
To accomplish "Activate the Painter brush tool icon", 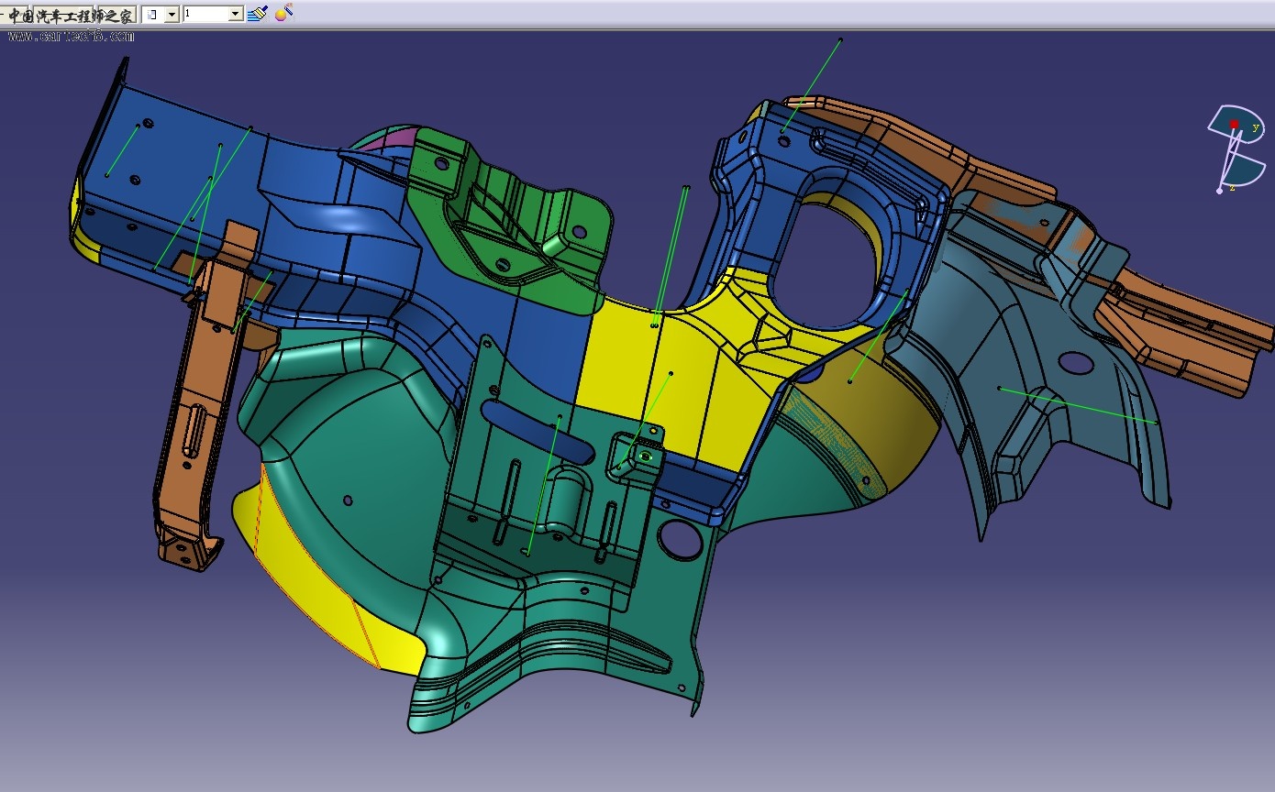I will click(257, 14).
